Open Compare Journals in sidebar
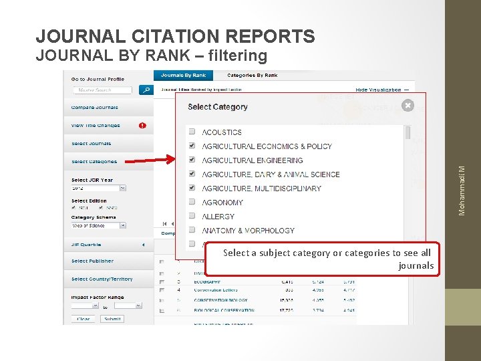 pos(109,108)
